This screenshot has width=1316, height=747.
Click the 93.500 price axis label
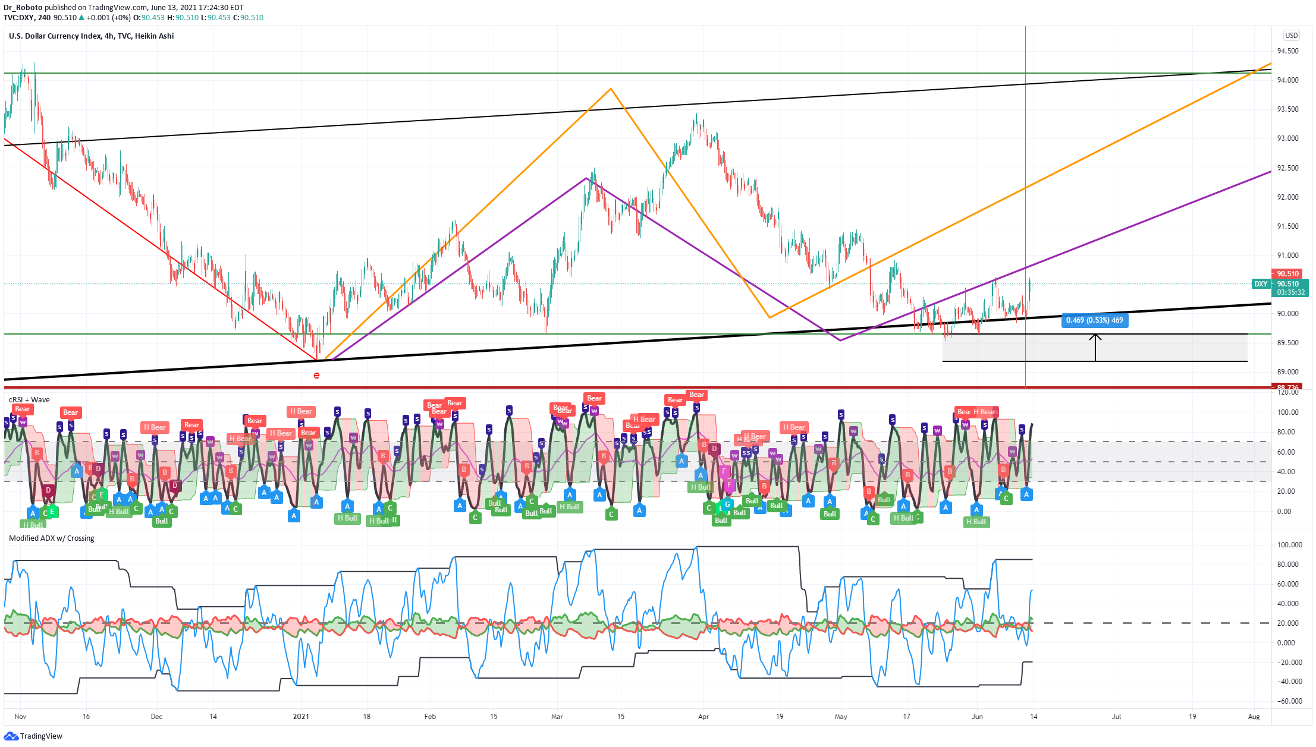(1287, 109)
